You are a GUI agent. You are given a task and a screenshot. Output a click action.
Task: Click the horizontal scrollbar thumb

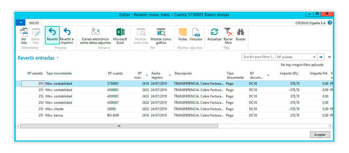click(119, 126)
